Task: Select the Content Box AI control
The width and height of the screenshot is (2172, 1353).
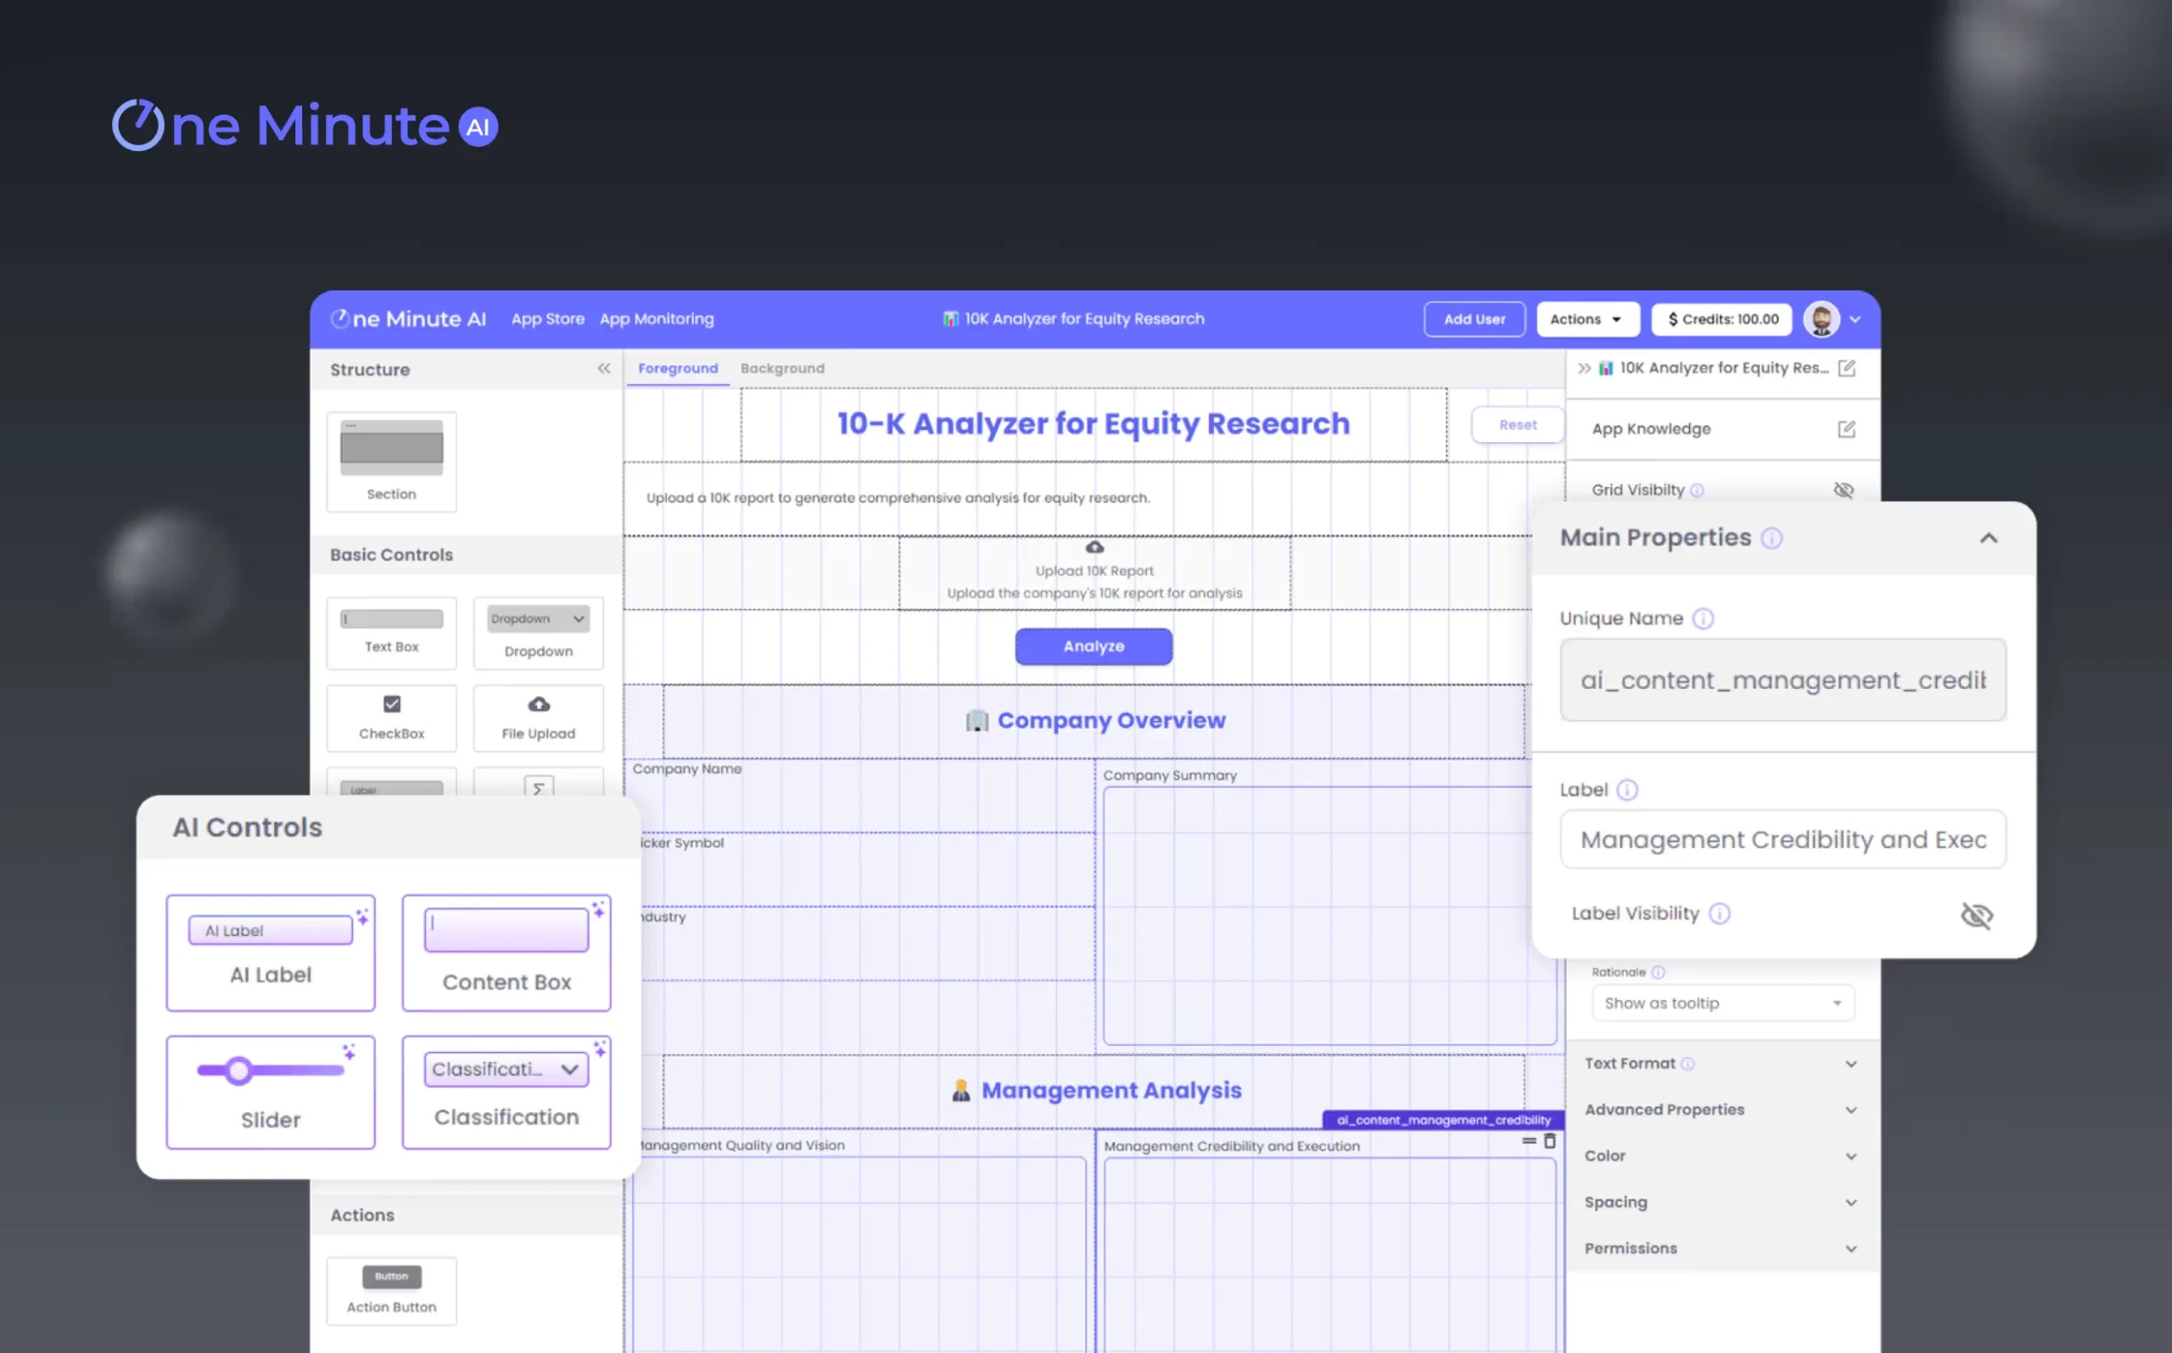Action: pos(507,953)
